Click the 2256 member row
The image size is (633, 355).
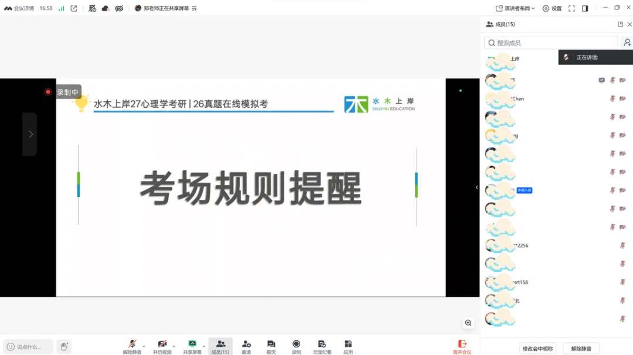556,245
